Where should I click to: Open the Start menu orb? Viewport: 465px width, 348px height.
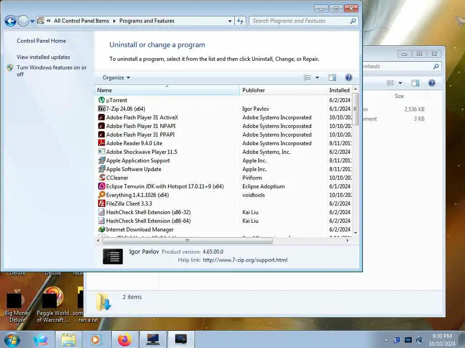click(x=12, y=339)
